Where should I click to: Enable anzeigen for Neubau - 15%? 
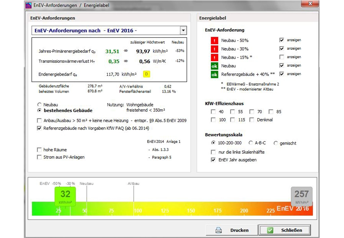[x=282, y=57]
